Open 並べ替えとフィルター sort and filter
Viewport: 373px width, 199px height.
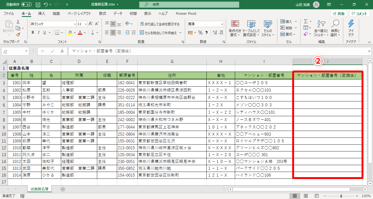[x=321, y=28]
